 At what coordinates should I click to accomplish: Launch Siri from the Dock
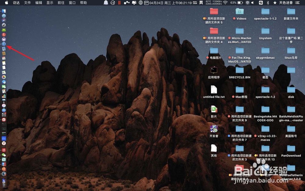coord(4,20)
